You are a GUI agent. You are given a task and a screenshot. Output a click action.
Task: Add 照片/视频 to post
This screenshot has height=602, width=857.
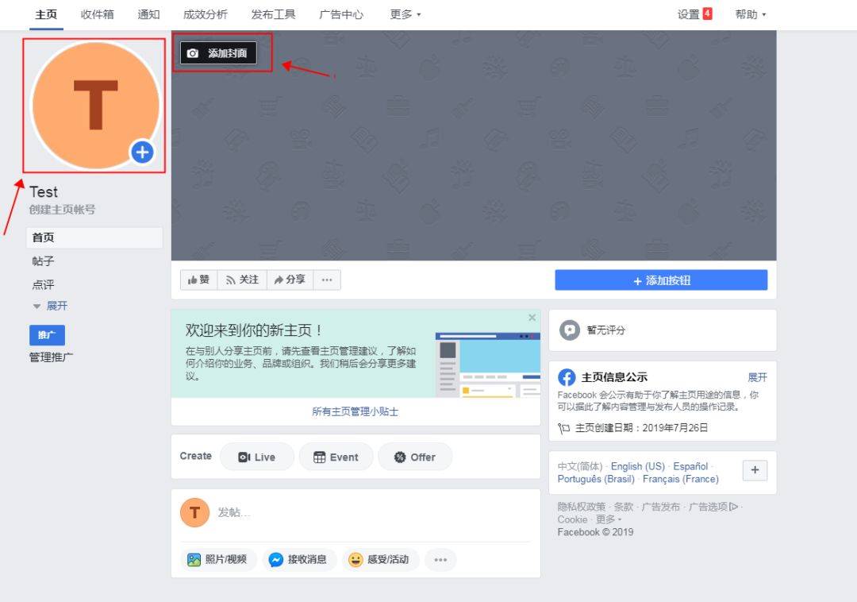tap(217, 559)
